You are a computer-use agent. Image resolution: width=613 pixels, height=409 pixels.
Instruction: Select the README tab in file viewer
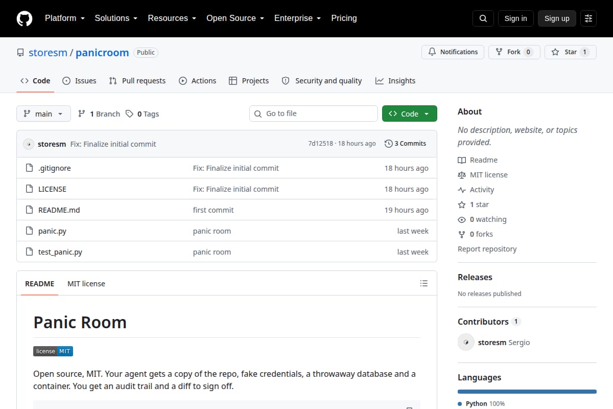click(x=39, y=284)
